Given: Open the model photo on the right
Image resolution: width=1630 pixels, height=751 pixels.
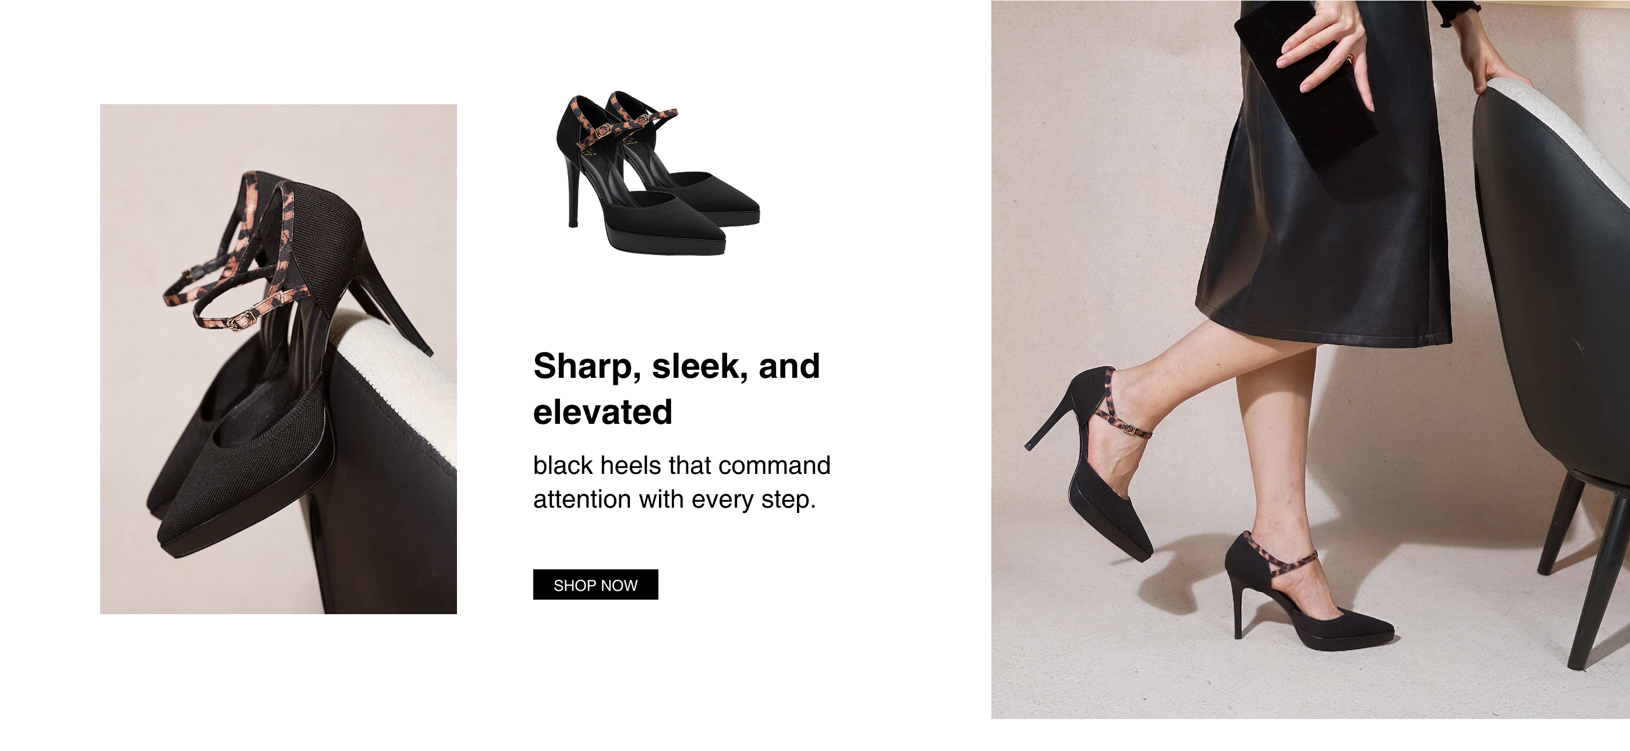Looking at the screenshot, I should coord(1310,359).
